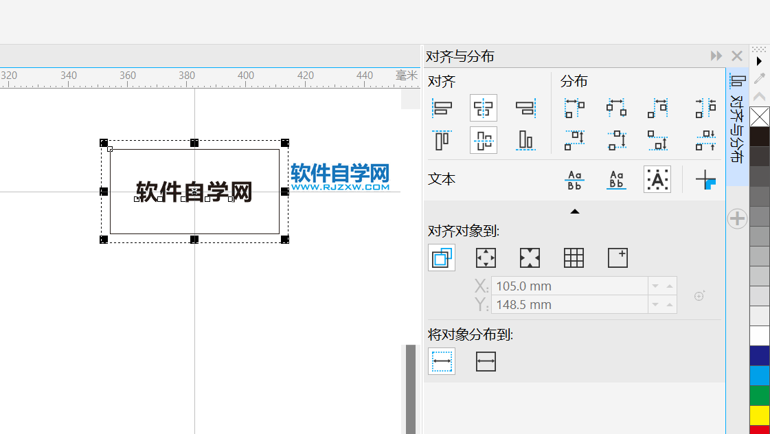Select the align text bounding box icon
The width and height of the screenshot is (770, 434).
657,179
